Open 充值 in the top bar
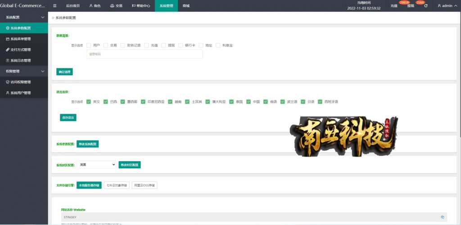Screen dimensions: 461x225 click(394, 5)
